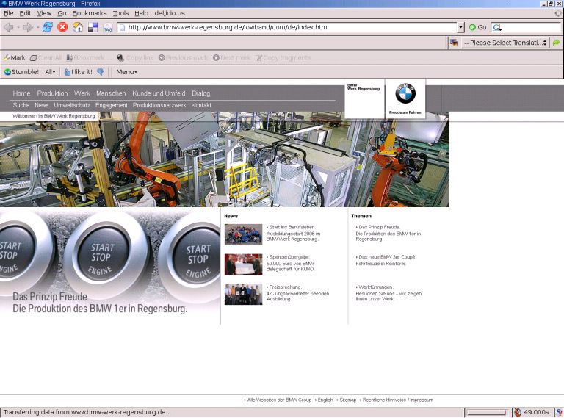Go to the Home page icon
Screen dimensions: 564x418
(78, 27)
